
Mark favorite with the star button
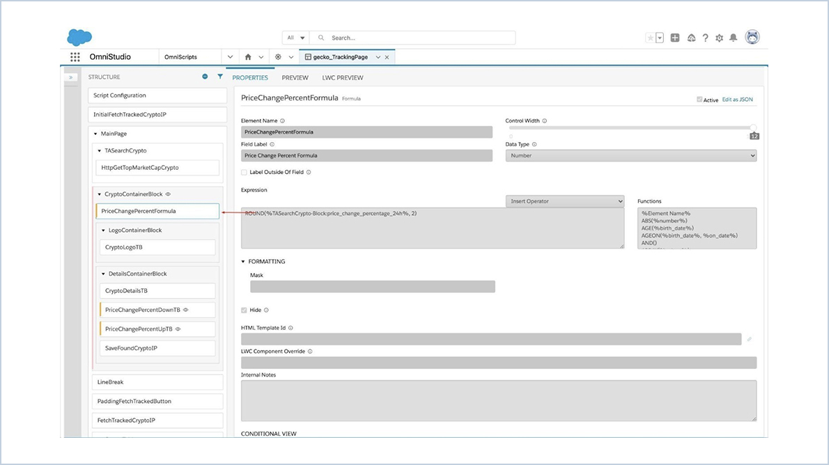[650, 38]
